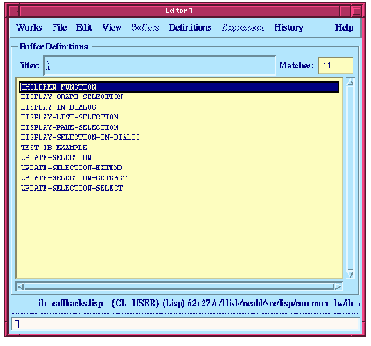The image size is (371, 346).
Task: Click the Filter text field
Action: [160, 66]
